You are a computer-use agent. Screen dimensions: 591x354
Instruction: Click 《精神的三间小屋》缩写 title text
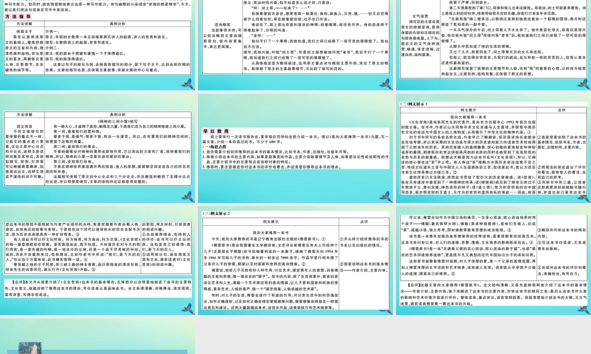(x=118, y=122)
